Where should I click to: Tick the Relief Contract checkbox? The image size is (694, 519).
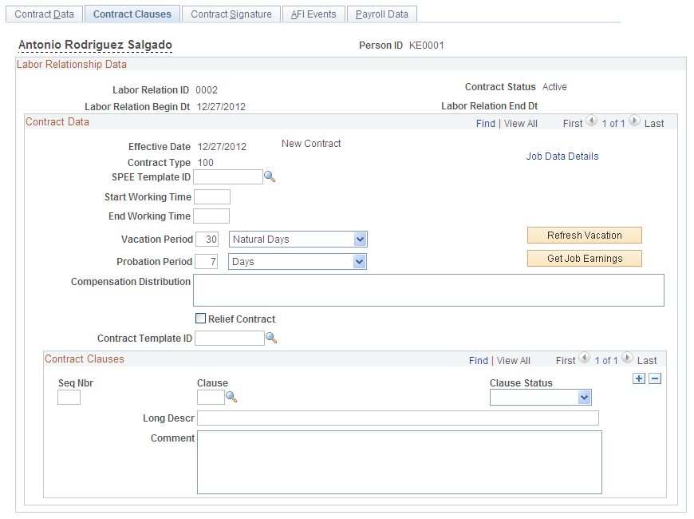click(200, 319)
